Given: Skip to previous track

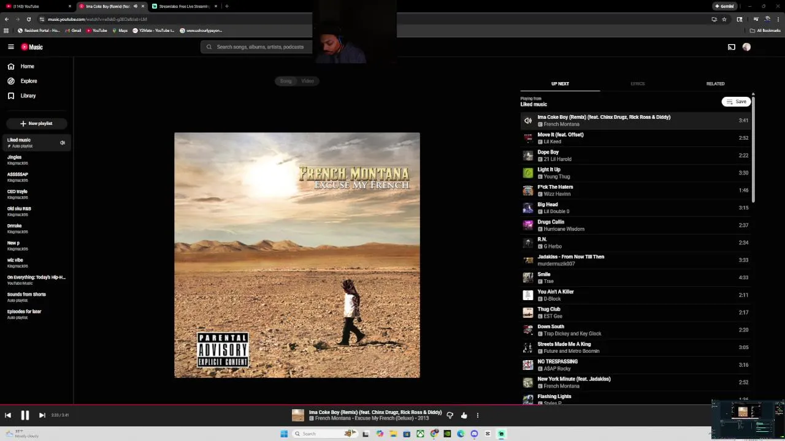Looking at the screenshot, I should (8, 415).
